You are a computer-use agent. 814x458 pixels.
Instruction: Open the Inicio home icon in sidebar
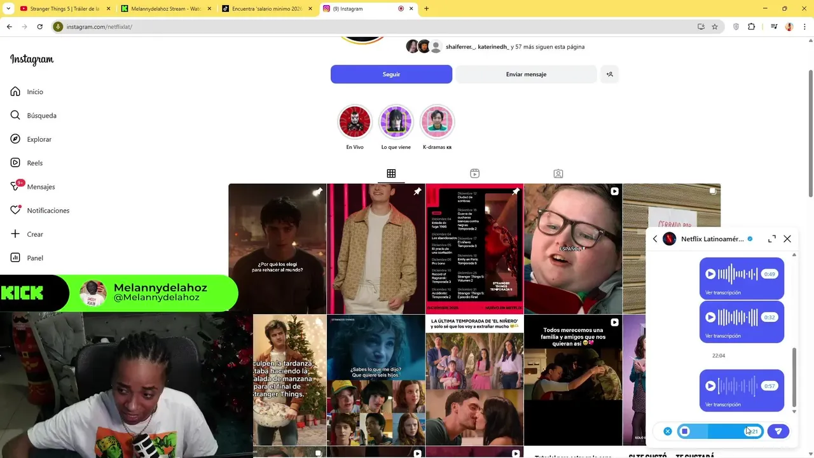coord(15,92)
